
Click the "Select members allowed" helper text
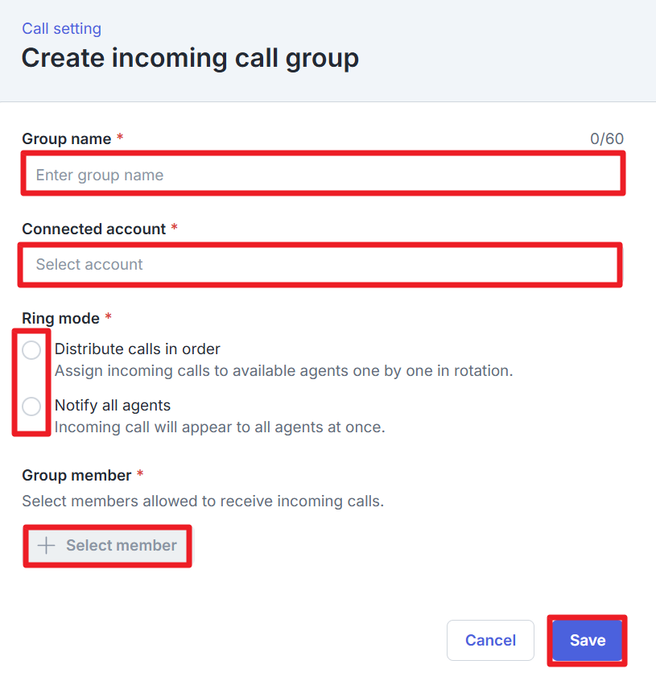click(203, 501)
